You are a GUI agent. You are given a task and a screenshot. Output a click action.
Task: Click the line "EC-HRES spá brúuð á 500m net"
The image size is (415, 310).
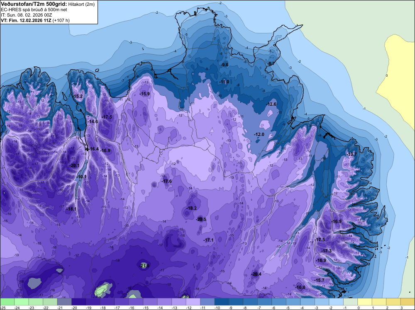pyautogui.click(x=34, y=10)
